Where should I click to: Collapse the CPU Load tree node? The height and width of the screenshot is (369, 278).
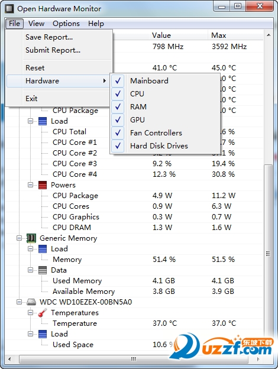pyautogui.click(x=30, y=121)
